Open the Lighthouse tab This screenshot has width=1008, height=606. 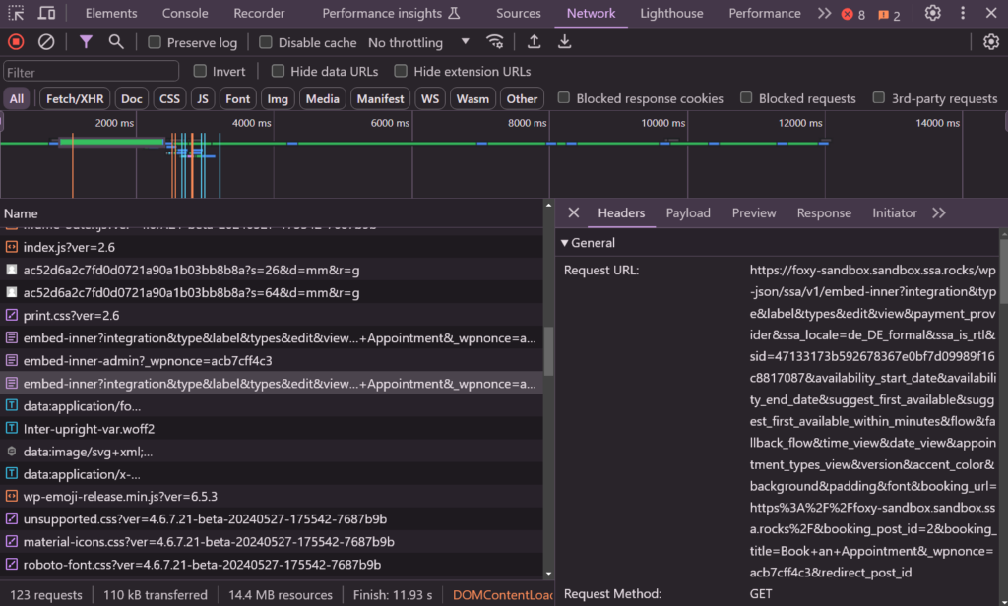tap(671, 13)
